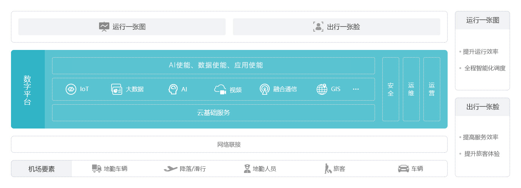Viewport: 521px width, 188px height.
Task: Click the IoT link icon
Action: 71,89
